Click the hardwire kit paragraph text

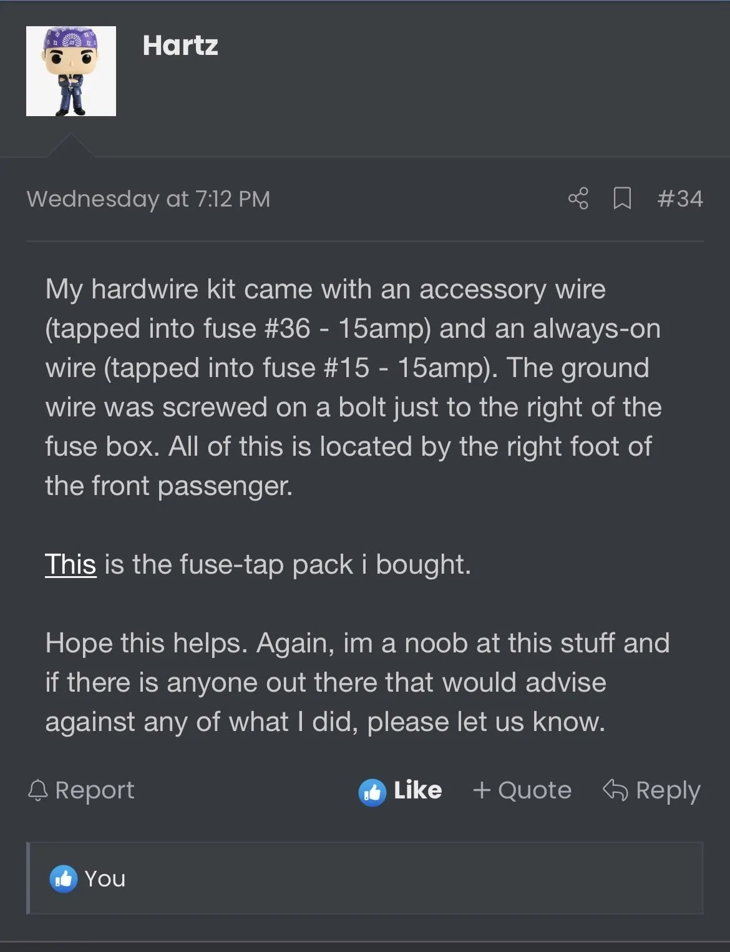click(353, 387)
